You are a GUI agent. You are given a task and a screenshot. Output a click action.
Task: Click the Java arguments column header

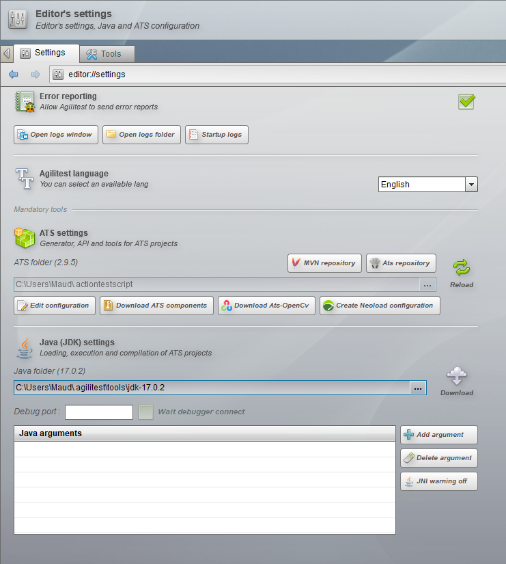point(205,433)
